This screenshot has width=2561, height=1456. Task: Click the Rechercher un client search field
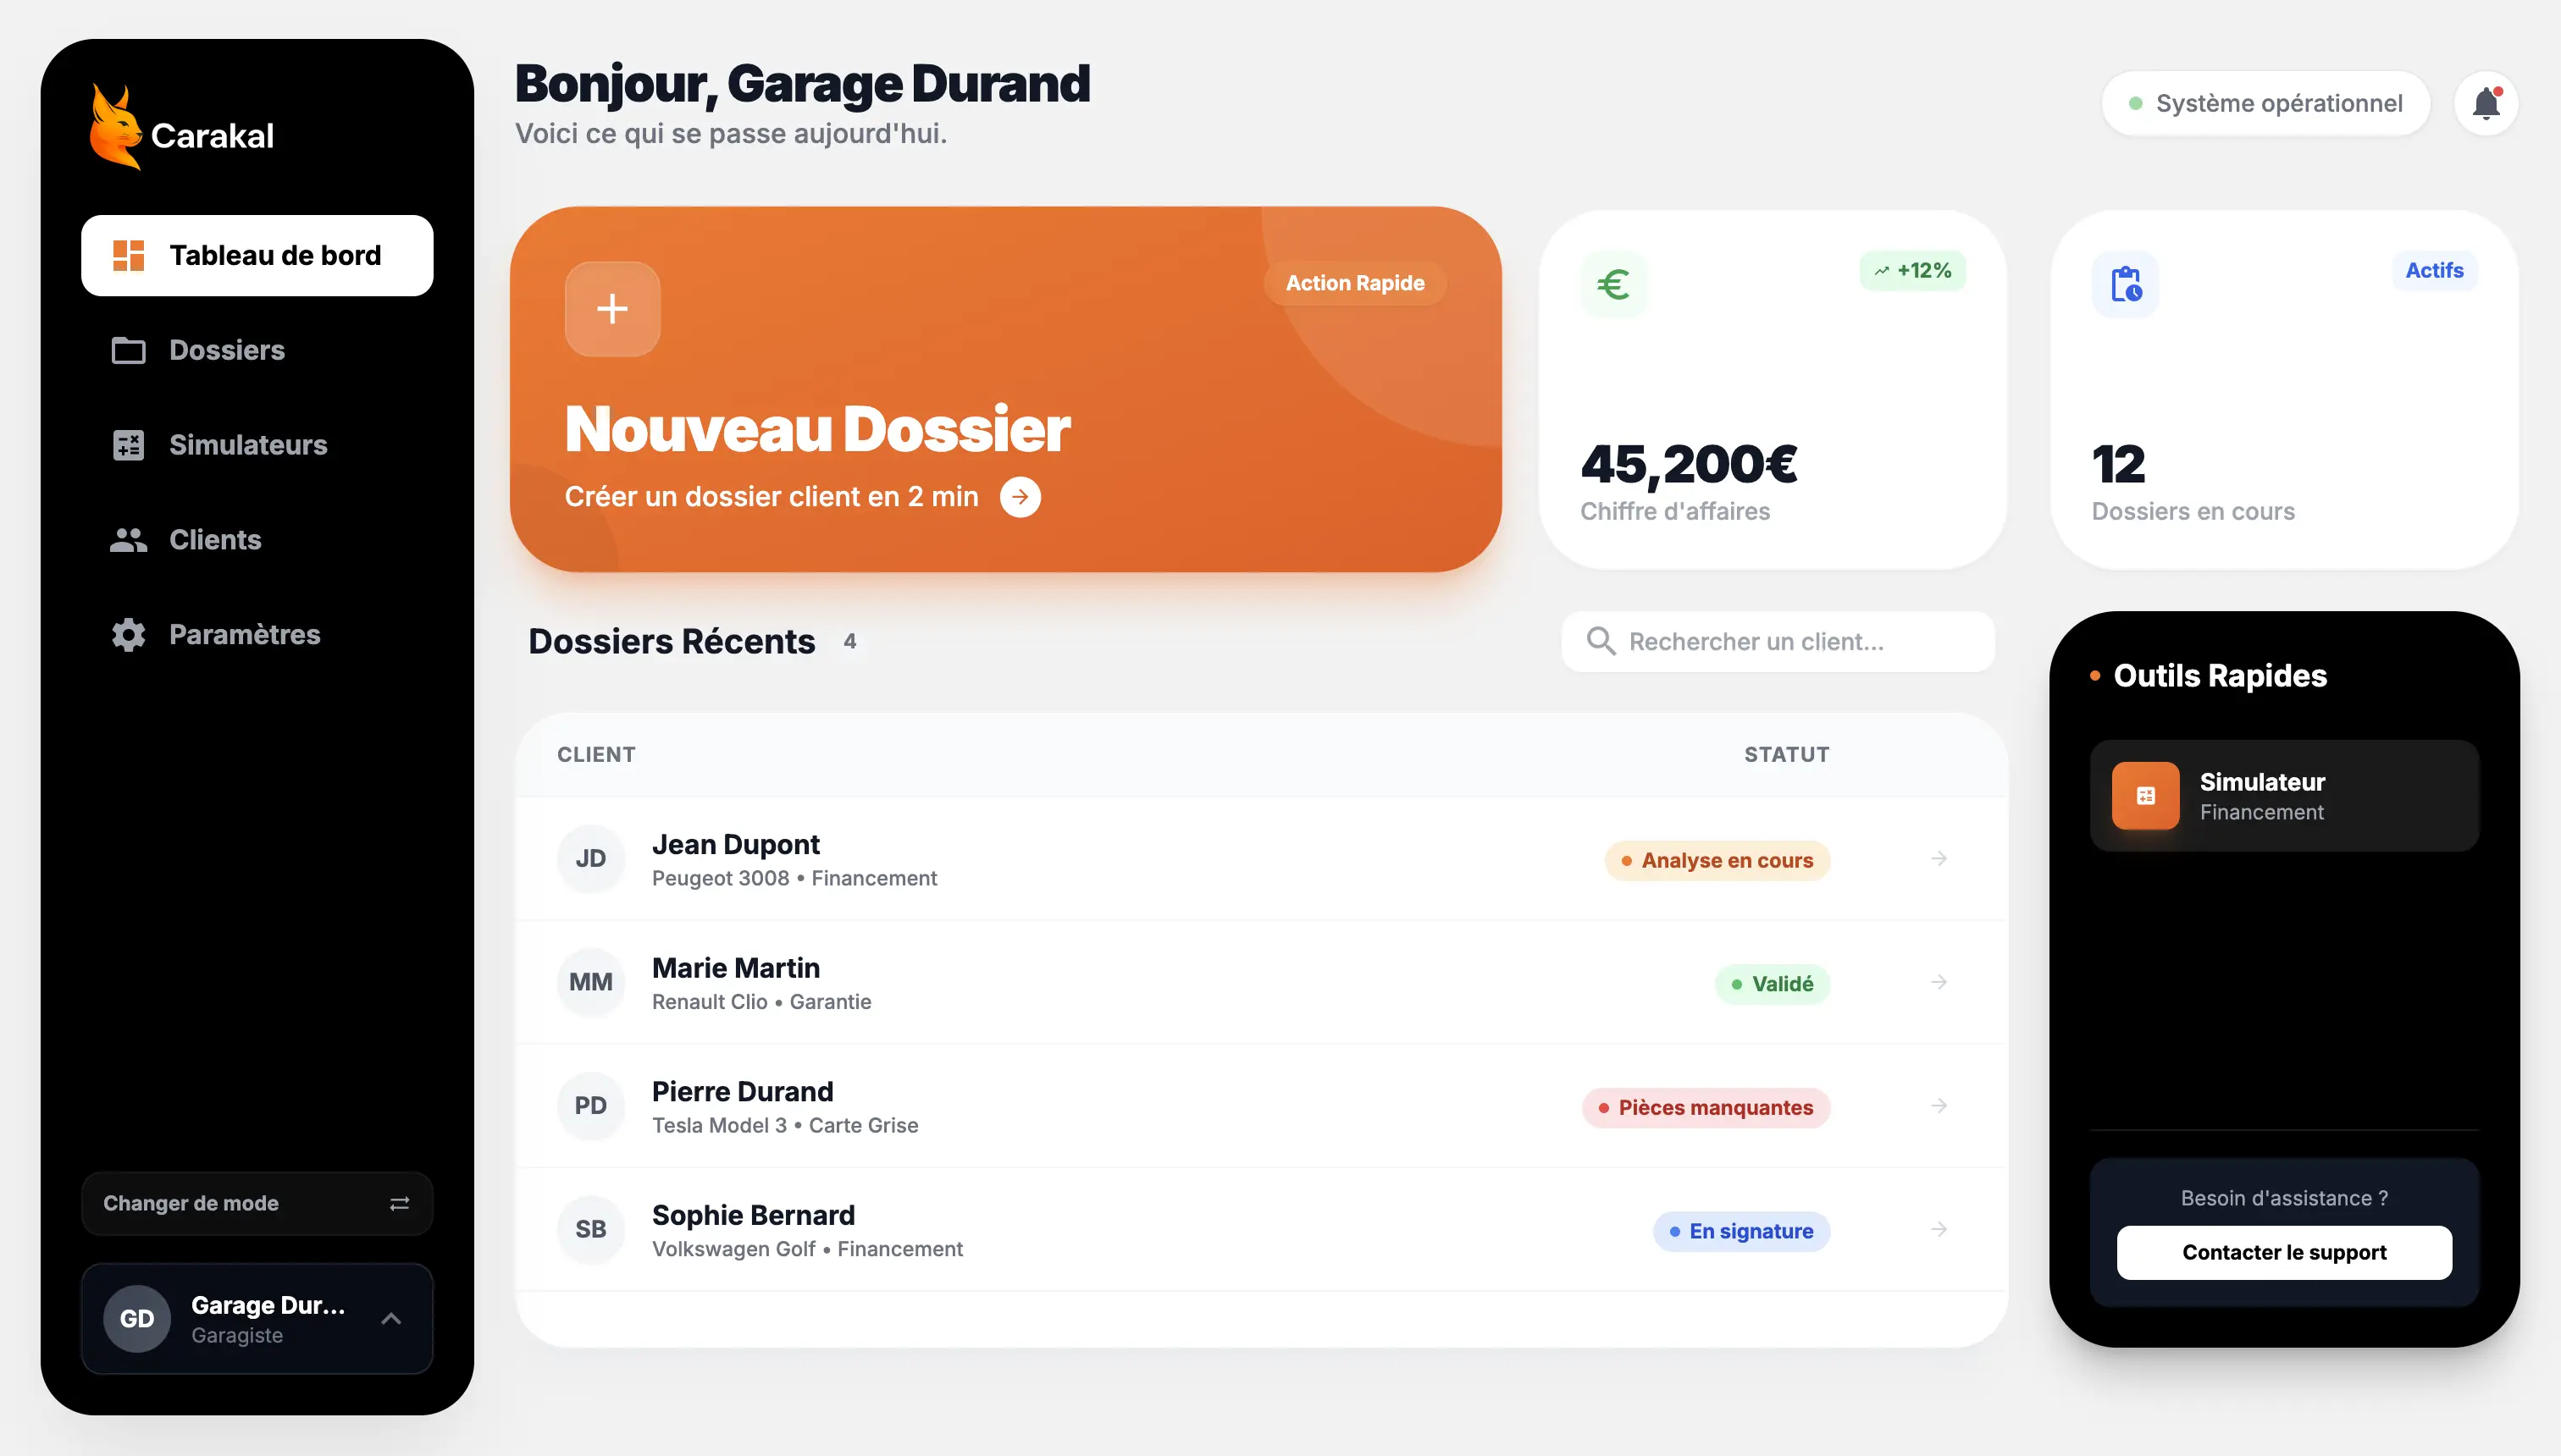click(1778, 641)
